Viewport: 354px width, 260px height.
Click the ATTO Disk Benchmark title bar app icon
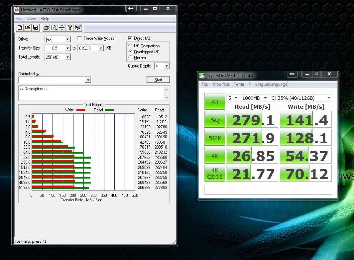17,10
